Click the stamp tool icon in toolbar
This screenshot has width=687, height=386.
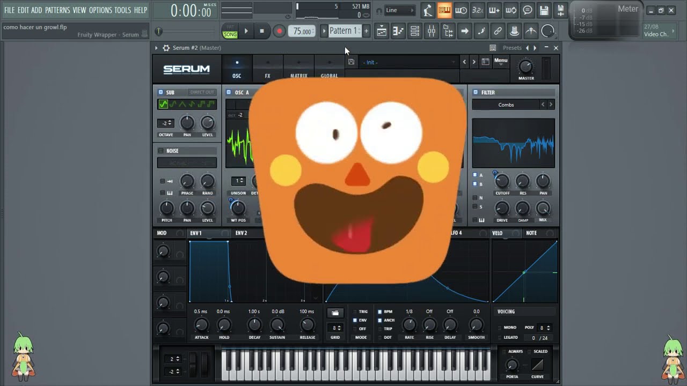pyautogui.click(x=514, y=31)
